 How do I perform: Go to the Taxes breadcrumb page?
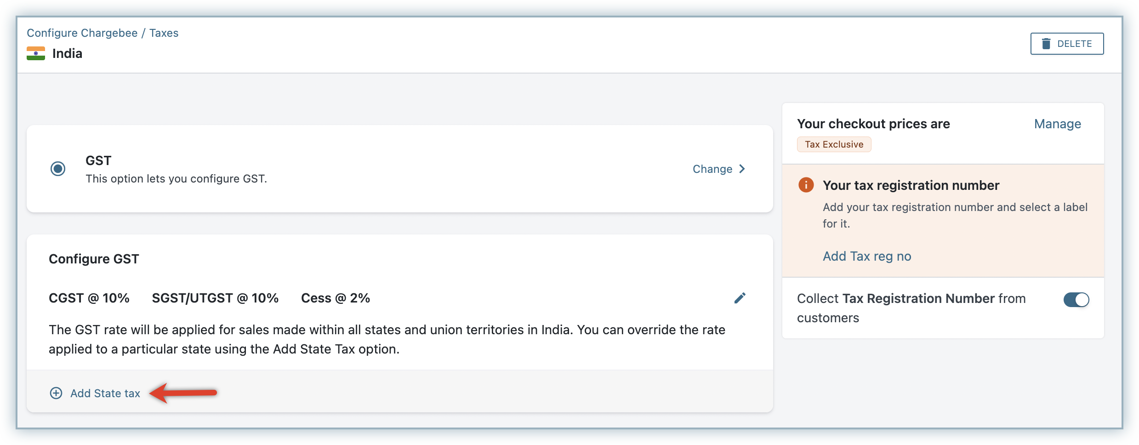(x=164, y=33)
